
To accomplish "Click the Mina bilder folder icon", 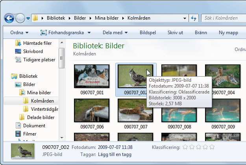I will tap(22, 93).
